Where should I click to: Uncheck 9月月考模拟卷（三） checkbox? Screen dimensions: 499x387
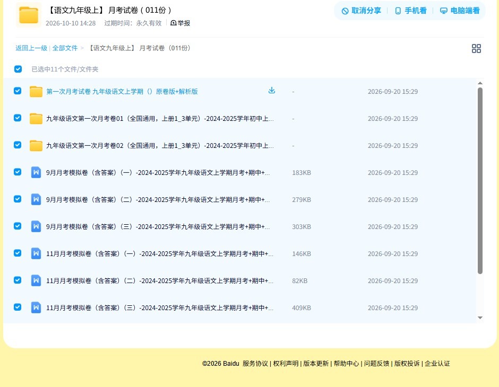click(18, 226)
